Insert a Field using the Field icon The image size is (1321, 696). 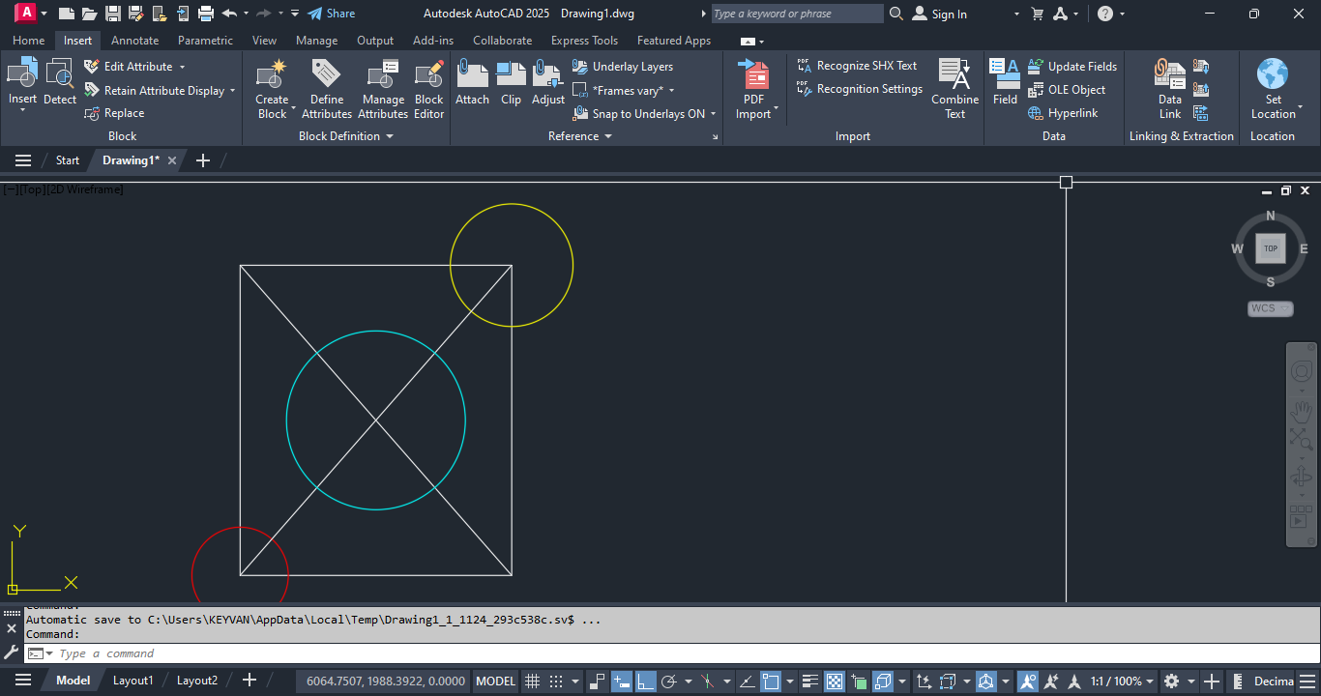(x=1005, y=74)
